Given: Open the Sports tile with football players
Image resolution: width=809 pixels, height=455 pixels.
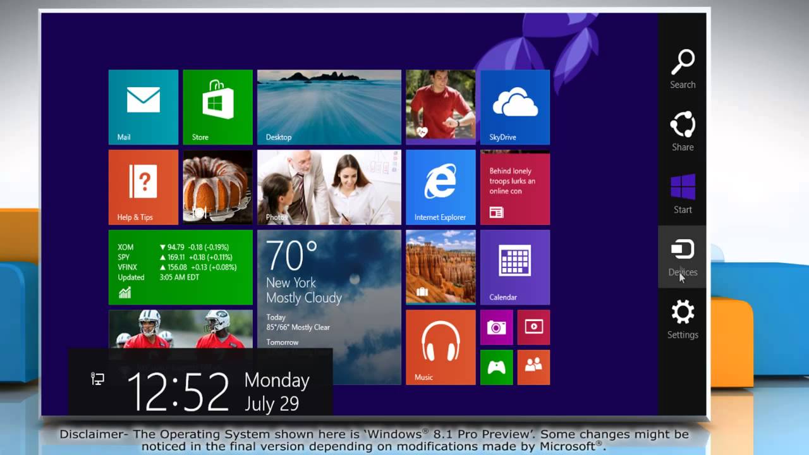Looking at the screenshot, I should [181, 329].
